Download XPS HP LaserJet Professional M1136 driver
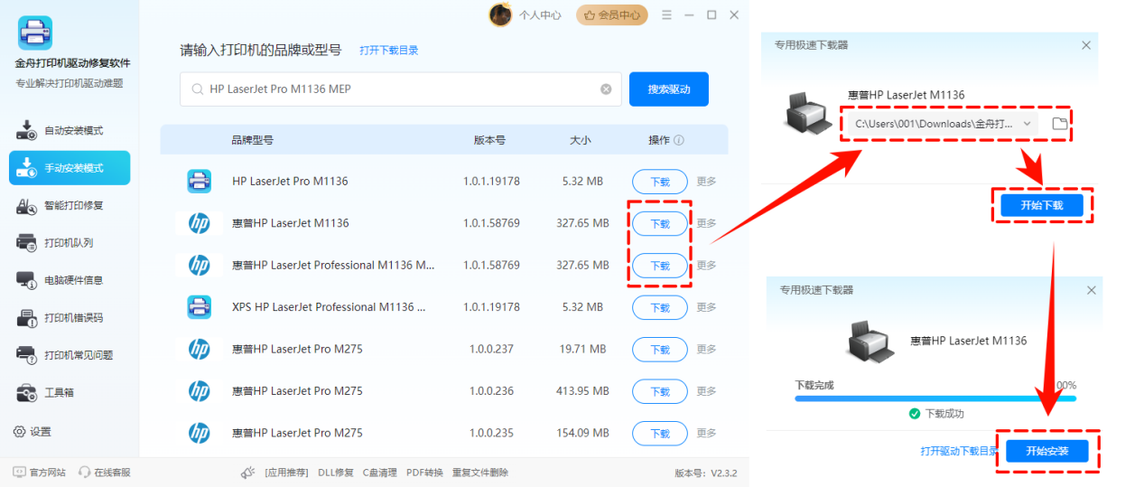Viewport: 1144px width, 487px height. tap(660, 308)
